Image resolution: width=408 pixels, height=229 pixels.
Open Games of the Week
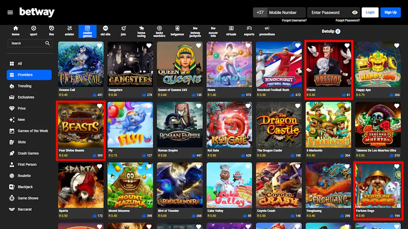29,131
